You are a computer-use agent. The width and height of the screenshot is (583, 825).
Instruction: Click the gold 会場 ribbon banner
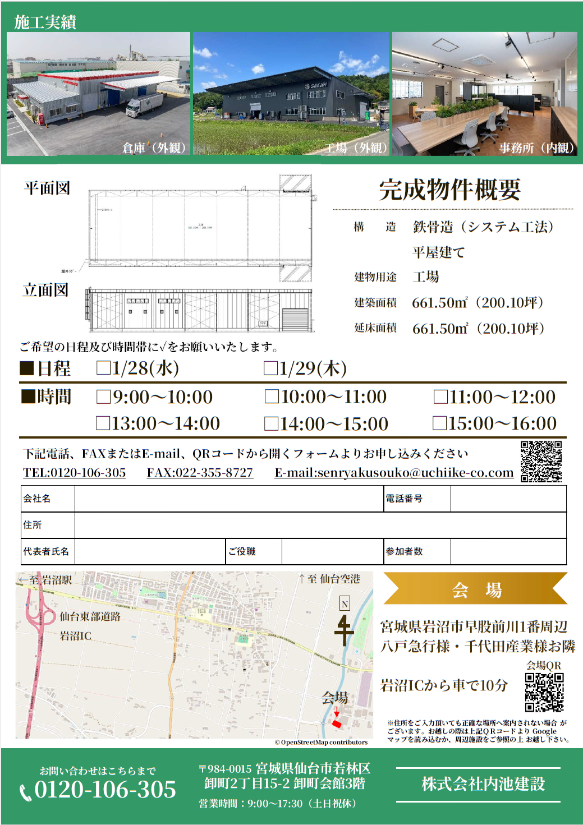[475, 589]
